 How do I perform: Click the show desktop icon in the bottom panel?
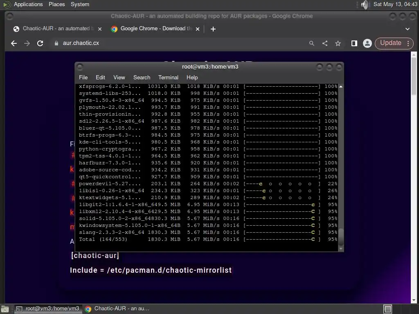(x=5, y=309)
